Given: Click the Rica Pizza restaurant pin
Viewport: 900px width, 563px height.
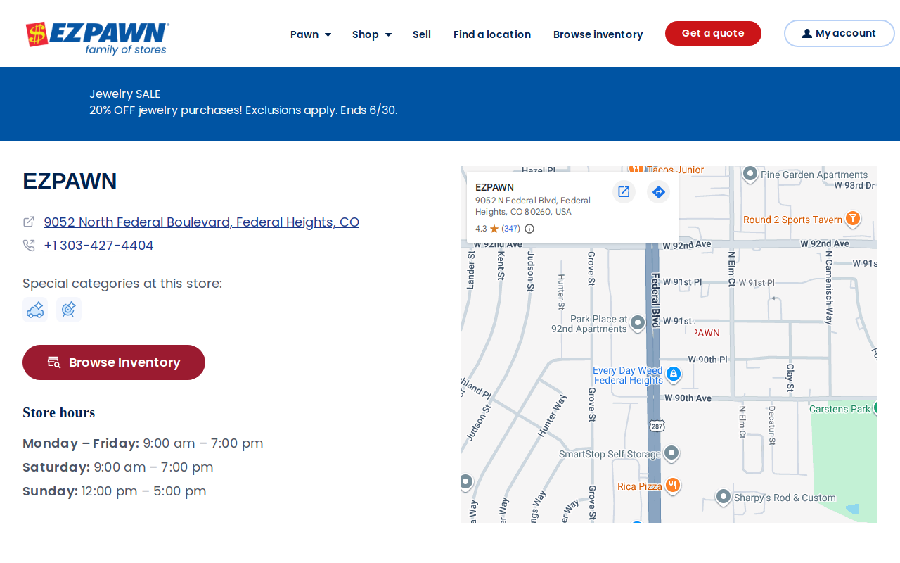Looking at the screenshot, I should pos(673,486).
